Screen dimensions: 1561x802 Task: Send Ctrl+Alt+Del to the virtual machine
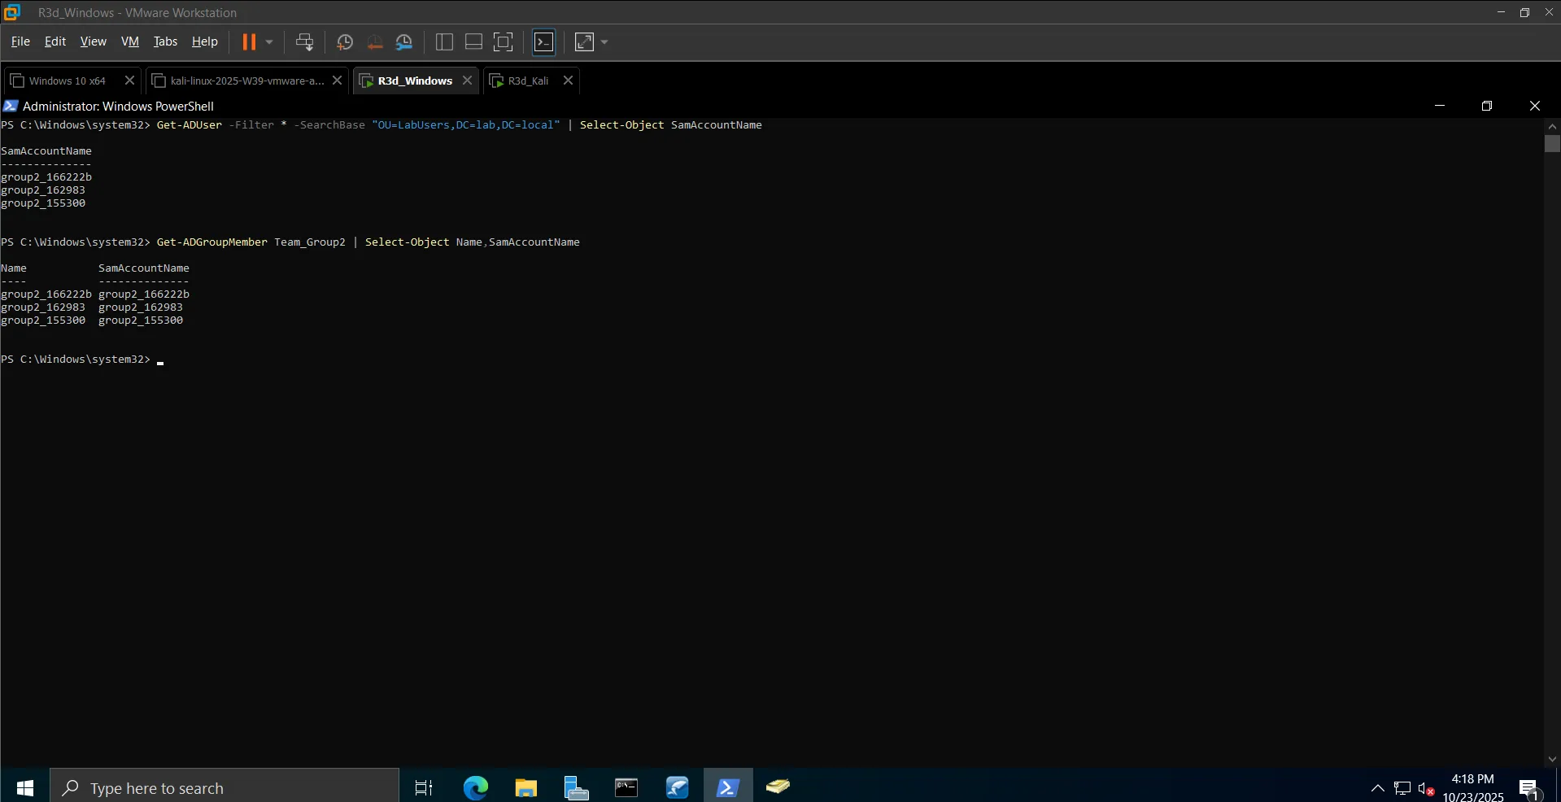pyautogui.click(x=305, y=42)
